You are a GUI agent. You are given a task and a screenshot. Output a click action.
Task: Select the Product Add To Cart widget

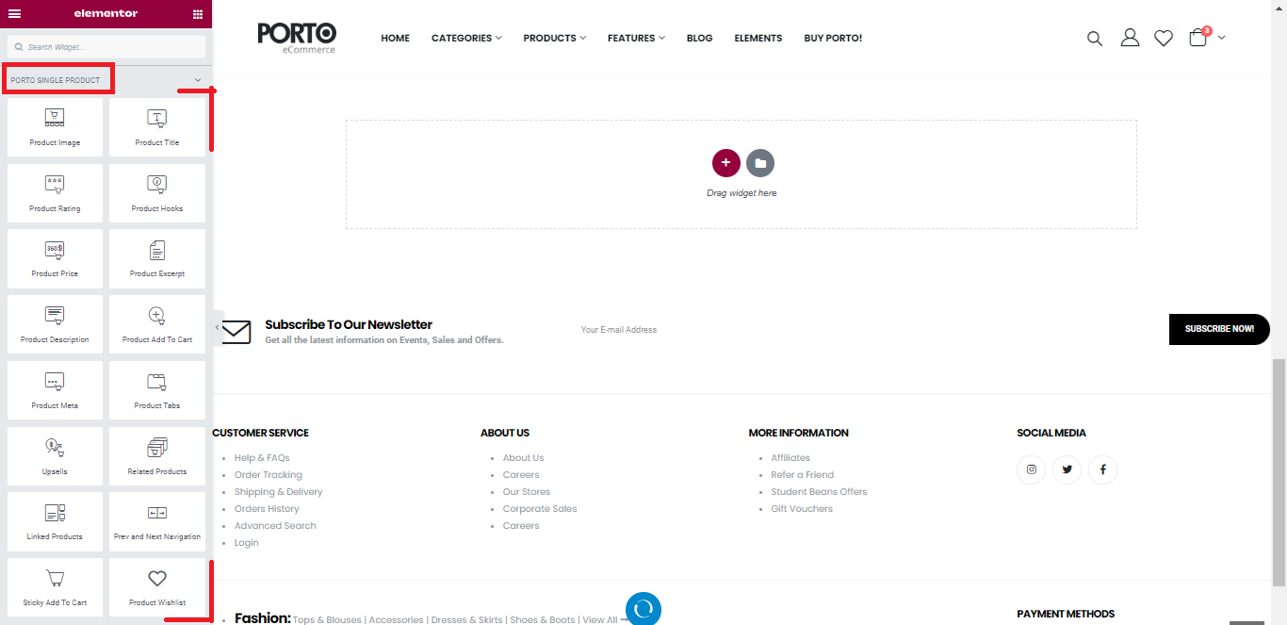(156, 324)
